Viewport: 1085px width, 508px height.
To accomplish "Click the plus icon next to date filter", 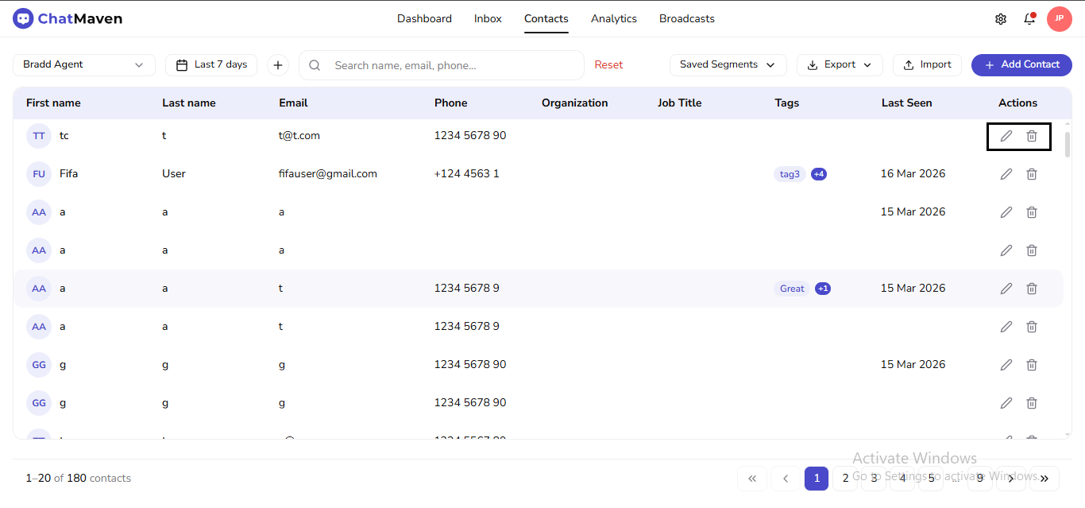I will (x=277, y=64).
